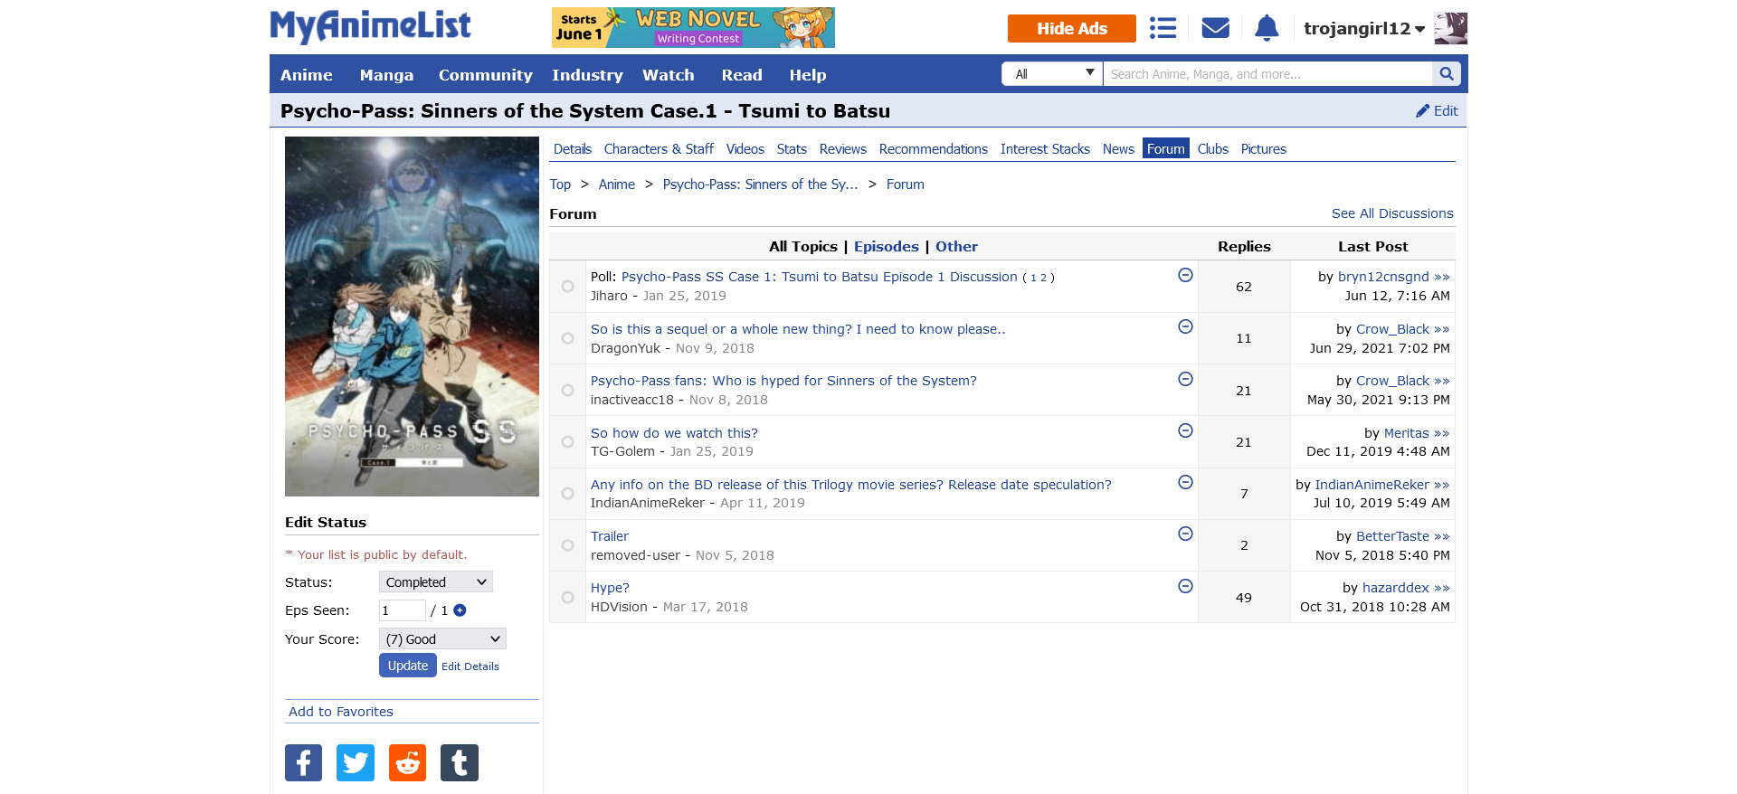
Task: Open user avatar thumbnail in header
Action: click(x=1450, y=28)
